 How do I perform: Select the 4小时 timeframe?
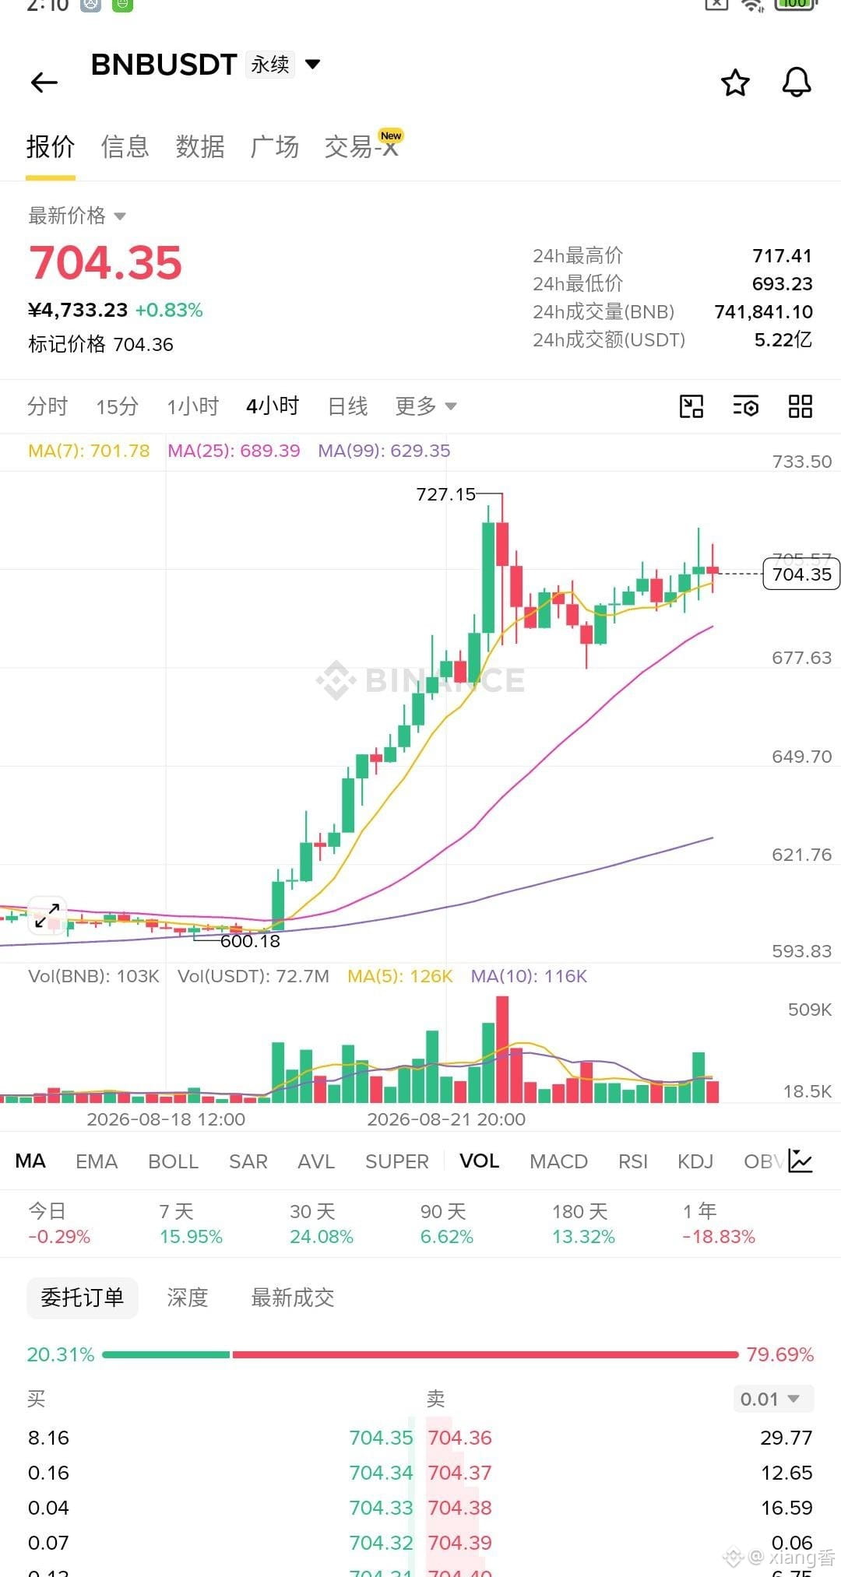[273, 406]
